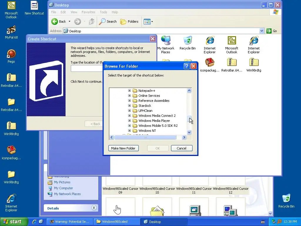Collapse the Details panel chevron
301x226 pixels.
(94, 208)
